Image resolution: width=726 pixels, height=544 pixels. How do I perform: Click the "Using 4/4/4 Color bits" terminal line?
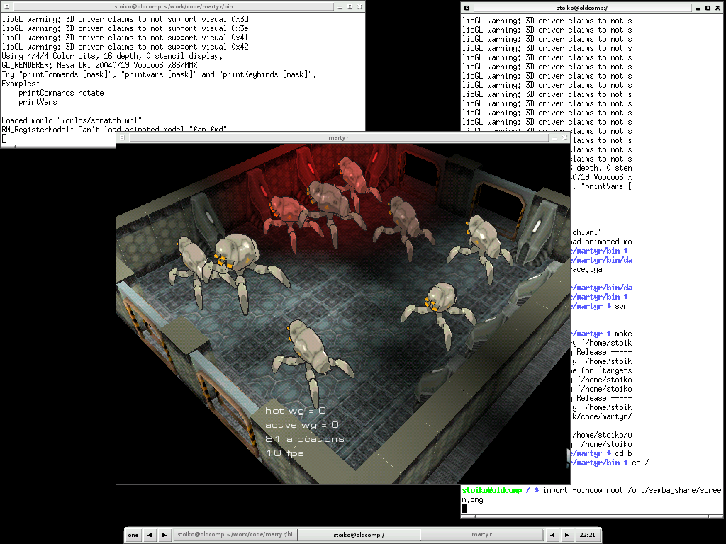(112, 56)
